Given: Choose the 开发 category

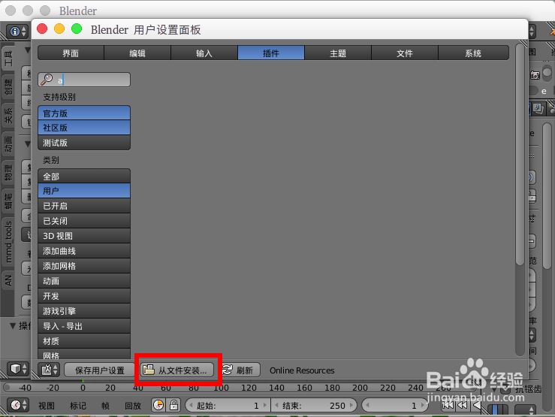Looking at the screenshot, I should coord(84,296).
